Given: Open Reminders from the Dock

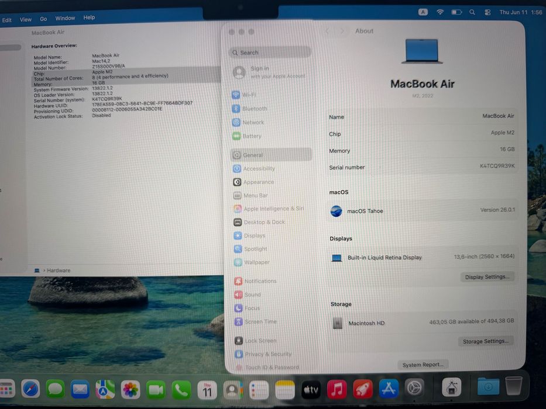Looking at the screenshot, I should point(259,390).
